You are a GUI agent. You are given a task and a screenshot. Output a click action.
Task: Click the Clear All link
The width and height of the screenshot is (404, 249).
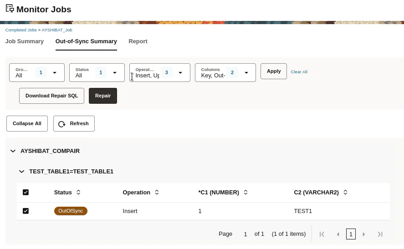point(299,72)
